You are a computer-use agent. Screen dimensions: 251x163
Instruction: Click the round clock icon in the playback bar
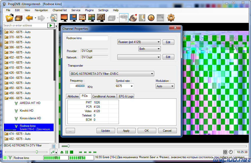[231, 152]
